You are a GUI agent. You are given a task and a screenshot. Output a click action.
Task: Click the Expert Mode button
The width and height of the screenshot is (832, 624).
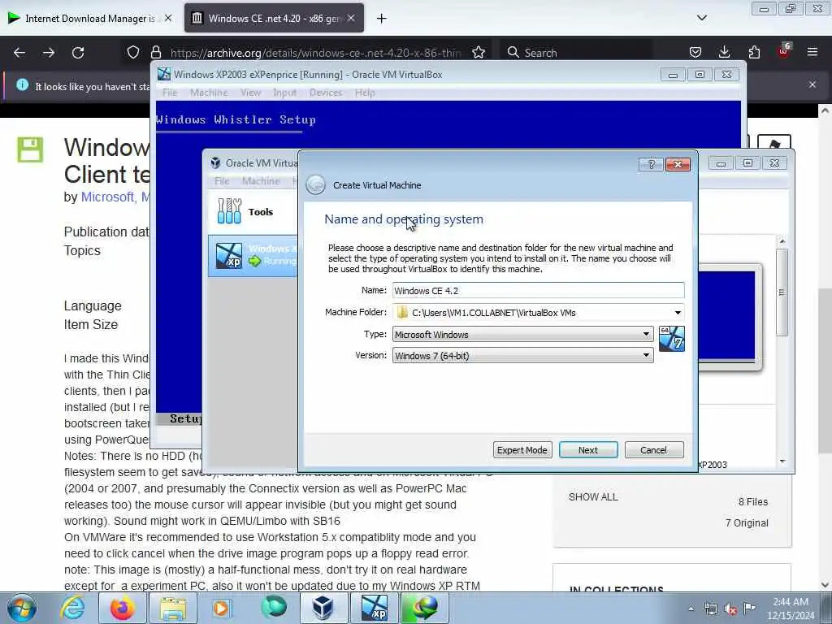(522, 450)
